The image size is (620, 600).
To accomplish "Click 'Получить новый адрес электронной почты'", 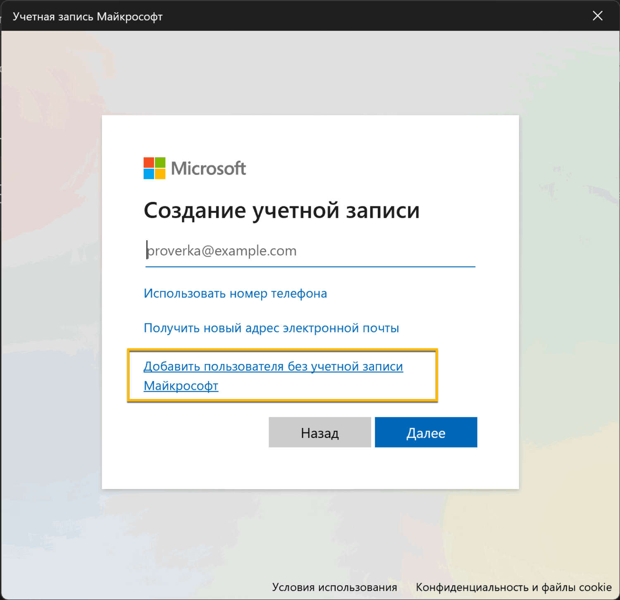I will pyautogui.click(x=271, y=328).
